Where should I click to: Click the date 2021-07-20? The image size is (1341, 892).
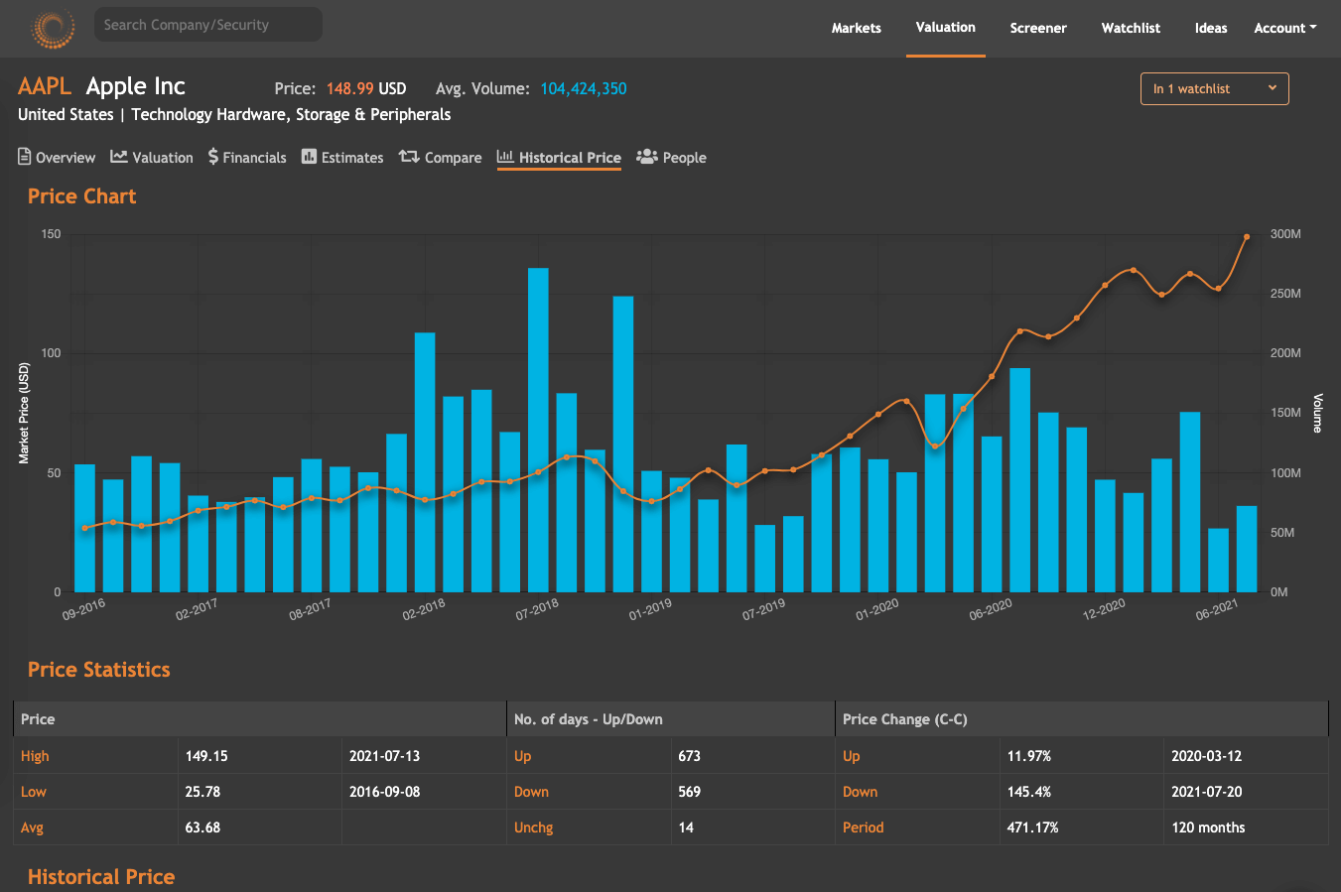(1206, 792)
